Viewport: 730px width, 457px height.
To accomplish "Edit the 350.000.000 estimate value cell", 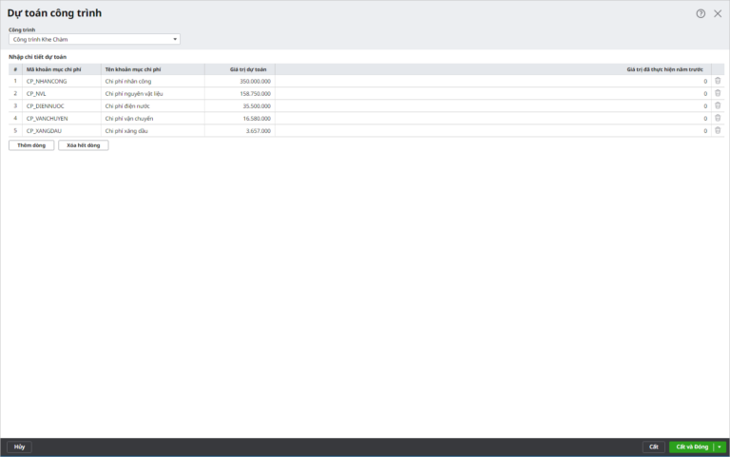I will [x=240, y=82].
